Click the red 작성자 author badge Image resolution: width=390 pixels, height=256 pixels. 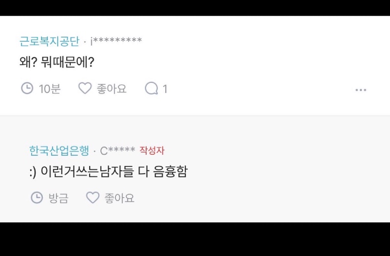click(152, 150)
